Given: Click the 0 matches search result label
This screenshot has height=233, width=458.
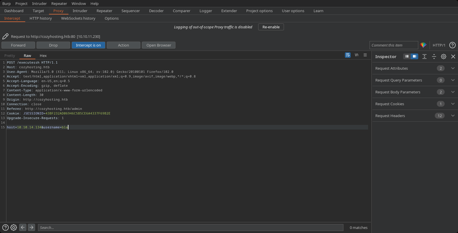Looking at the screenshot, I should 359,228.
